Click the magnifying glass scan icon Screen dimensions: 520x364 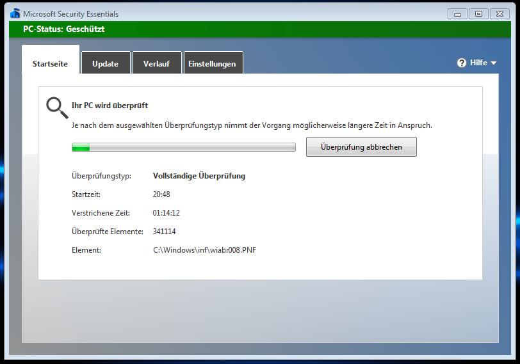coord(57,108)
